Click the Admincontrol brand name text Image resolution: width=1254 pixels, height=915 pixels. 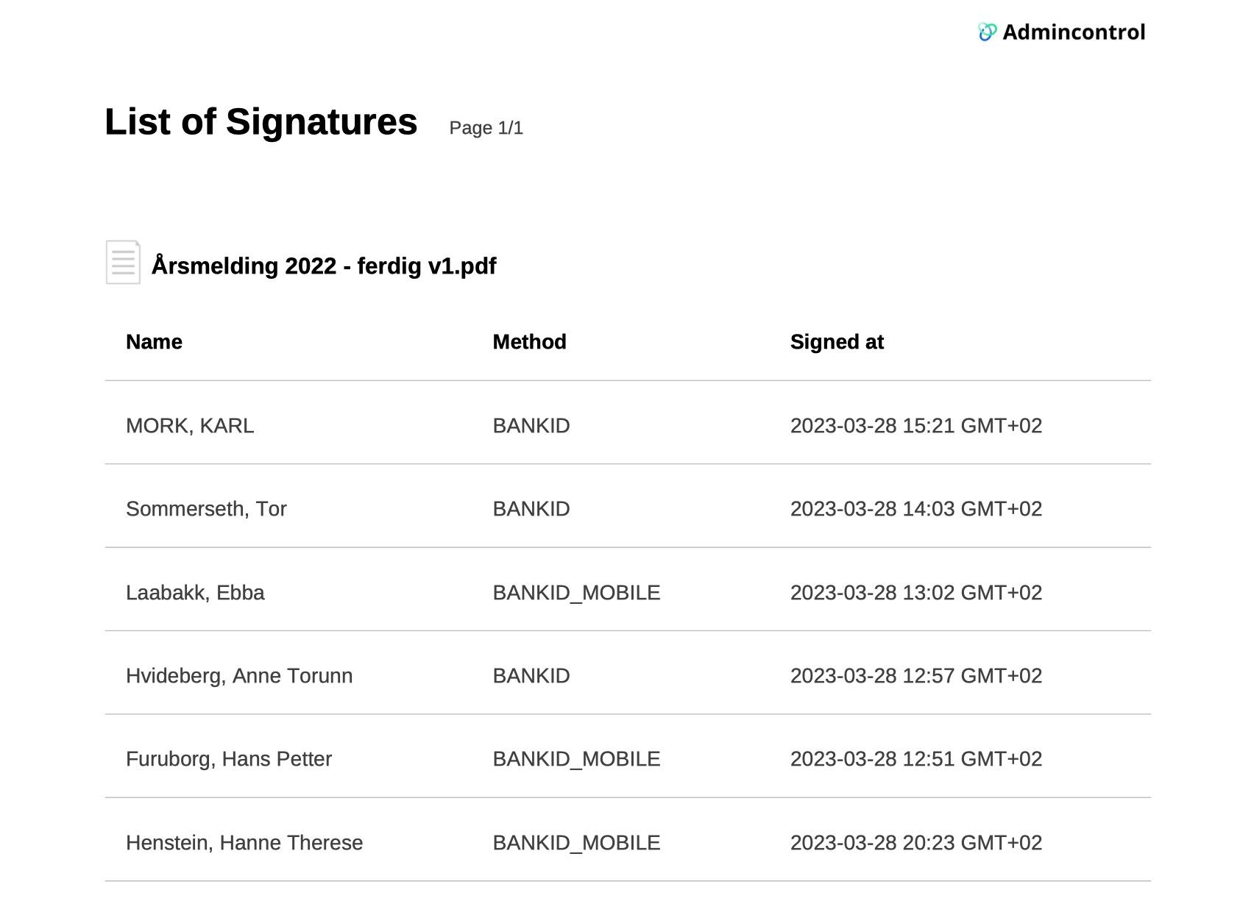[x=1073, y=32]
